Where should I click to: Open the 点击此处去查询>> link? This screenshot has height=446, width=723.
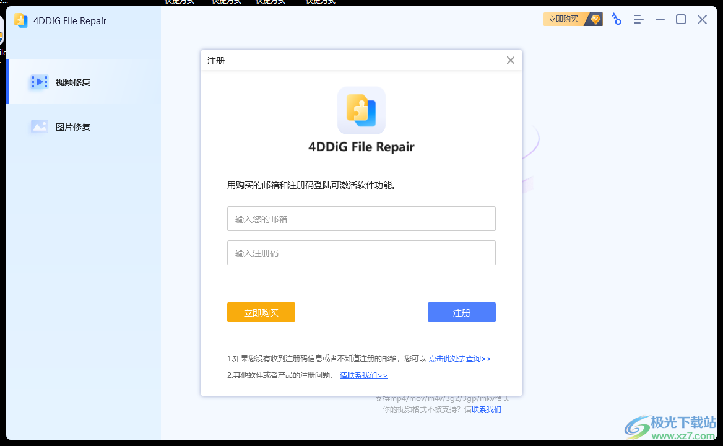[460, 359]
